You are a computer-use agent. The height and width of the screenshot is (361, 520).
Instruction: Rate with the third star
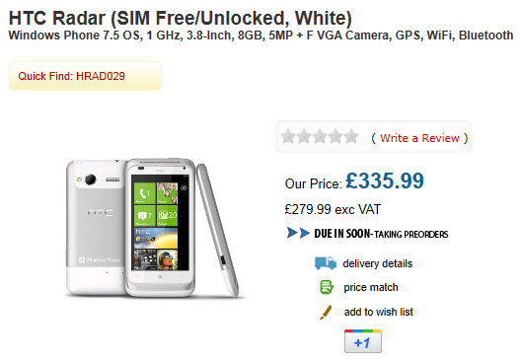[x=320, y=136]
